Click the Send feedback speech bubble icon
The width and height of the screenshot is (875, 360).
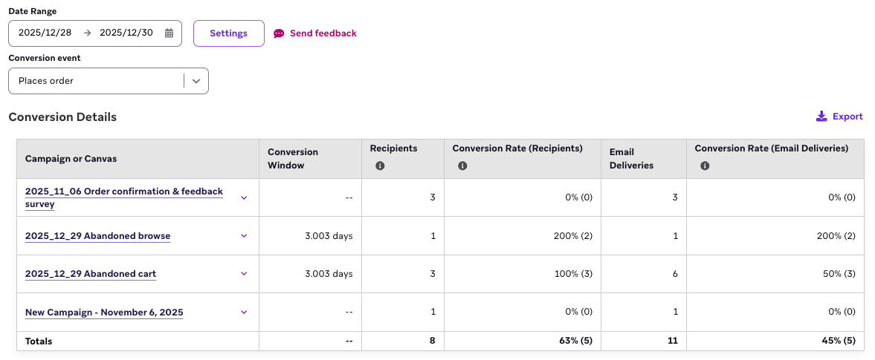[x=279, y=33]
